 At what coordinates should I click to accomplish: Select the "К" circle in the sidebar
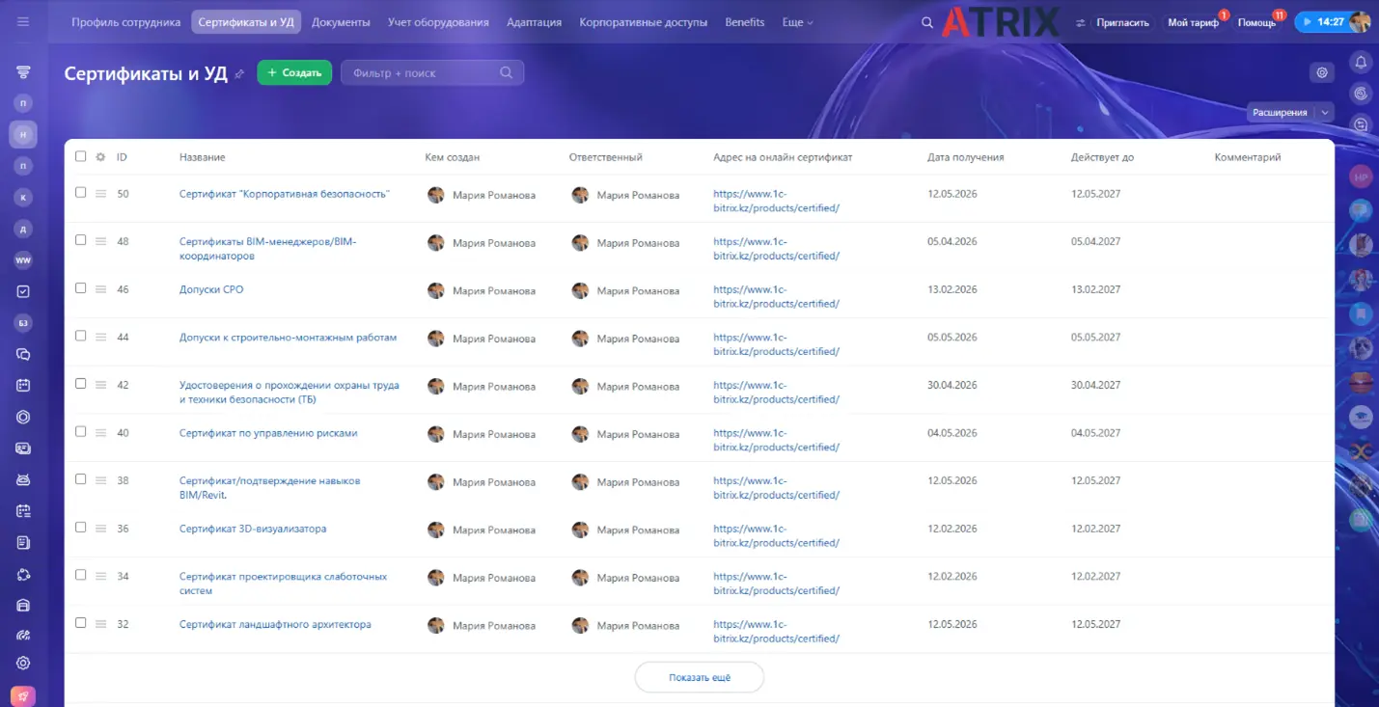click(x=23, y=197)
